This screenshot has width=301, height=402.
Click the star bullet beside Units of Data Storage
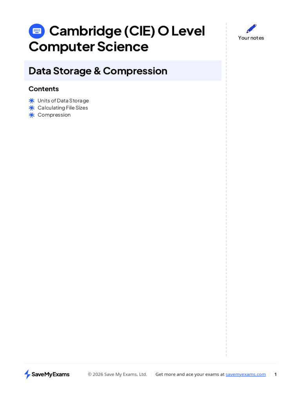32,101
